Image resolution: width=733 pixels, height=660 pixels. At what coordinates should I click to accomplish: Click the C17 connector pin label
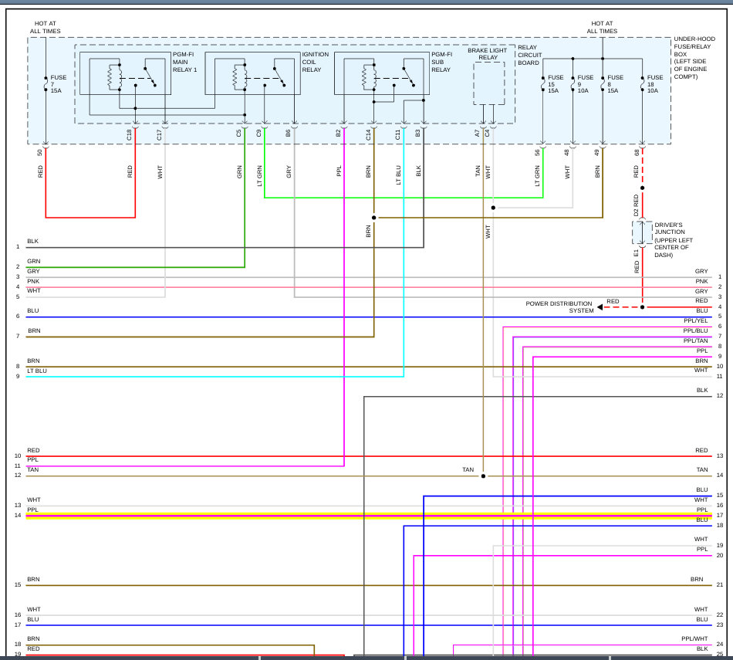point(160,135)
